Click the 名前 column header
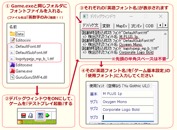The image size is (177, 130). pyautogui.click(x=13, y=27)
